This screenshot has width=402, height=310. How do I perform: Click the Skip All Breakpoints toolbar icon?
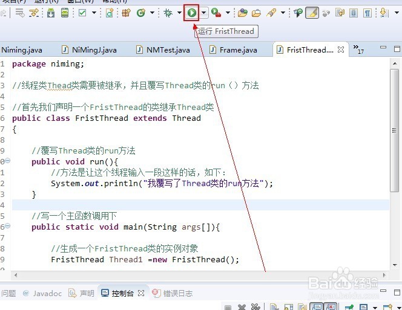[x=326, y=13]
